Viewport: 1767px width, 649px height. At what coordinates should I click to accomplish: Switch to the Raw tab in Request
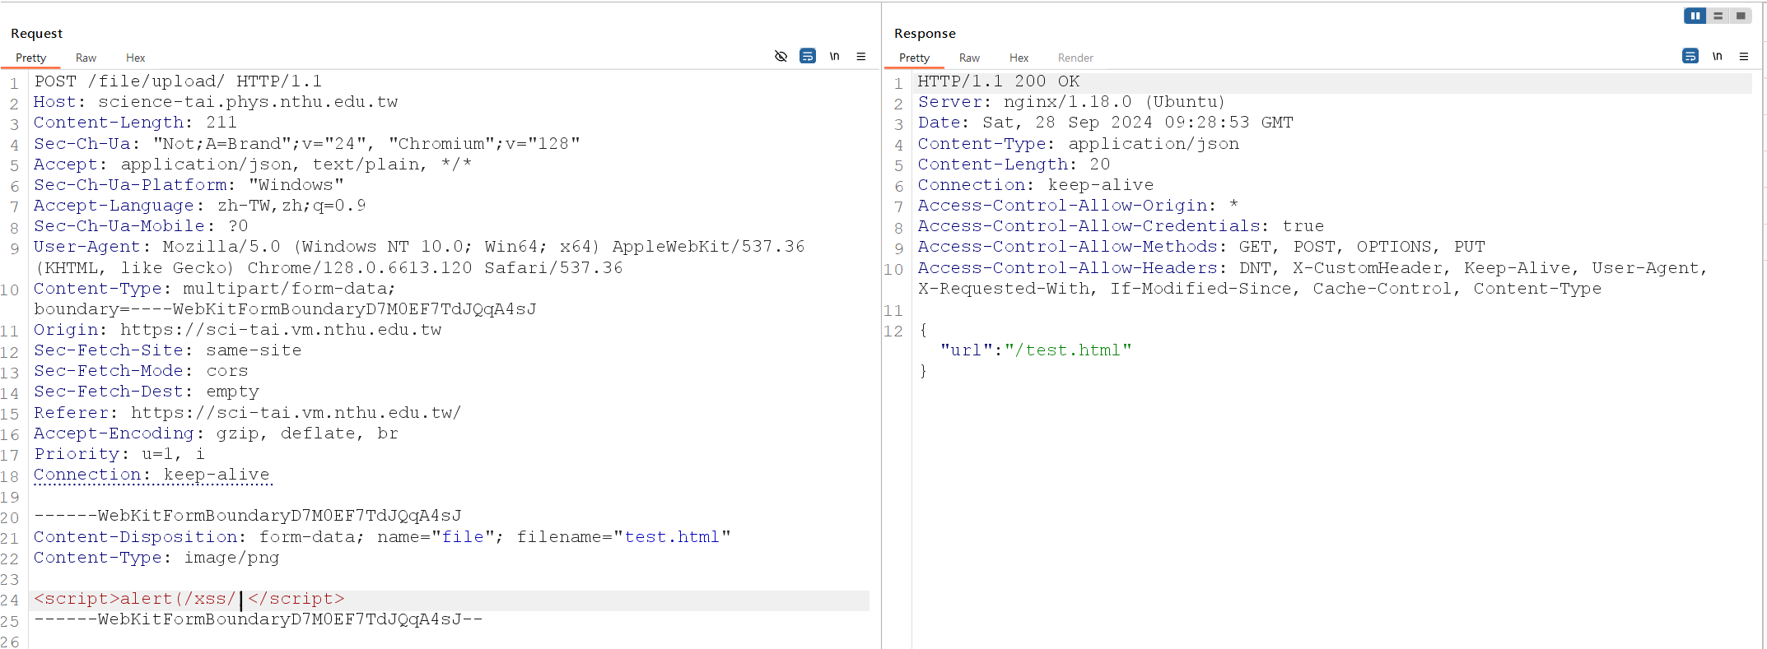coord(86,58)
